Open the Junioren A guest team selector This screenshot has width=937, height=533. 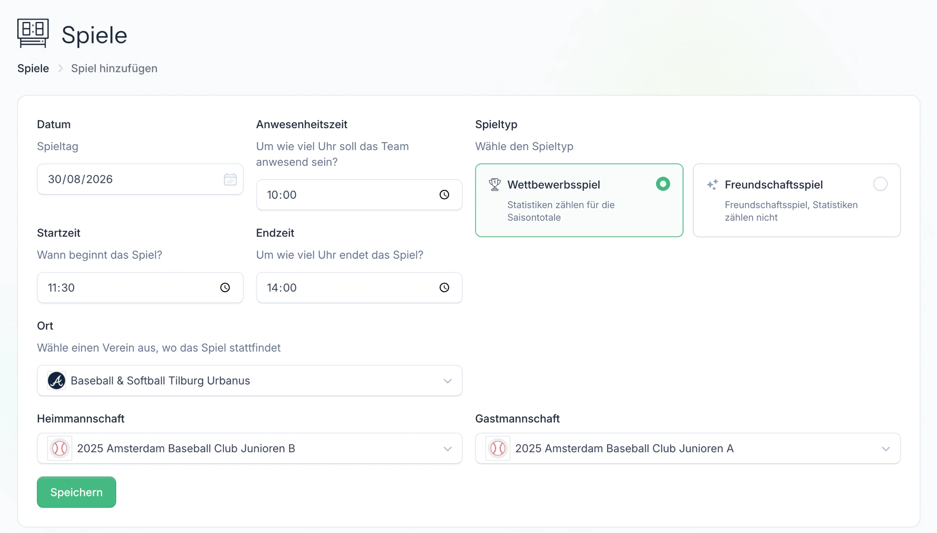[688, 448]
